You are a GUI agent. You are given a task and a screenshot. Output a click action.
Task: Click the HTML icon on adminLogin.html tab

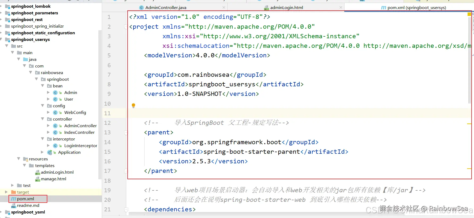tap(266, 8)
